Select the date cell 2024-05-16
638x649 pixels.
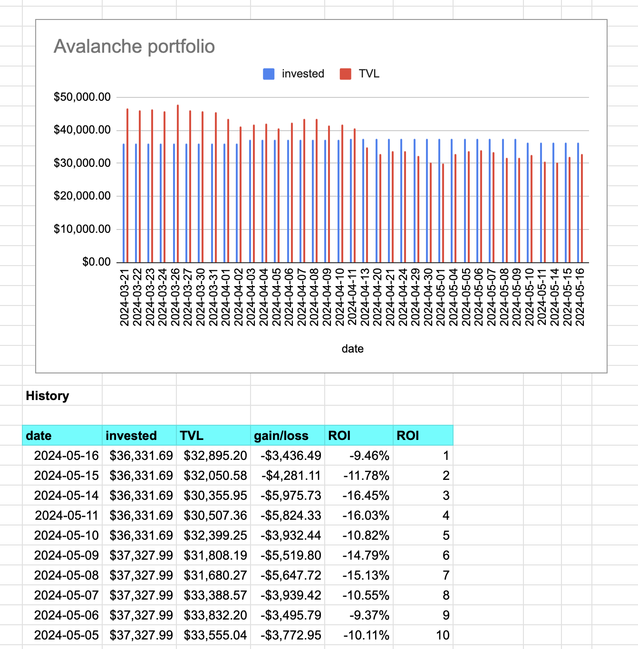coord(62,456)
